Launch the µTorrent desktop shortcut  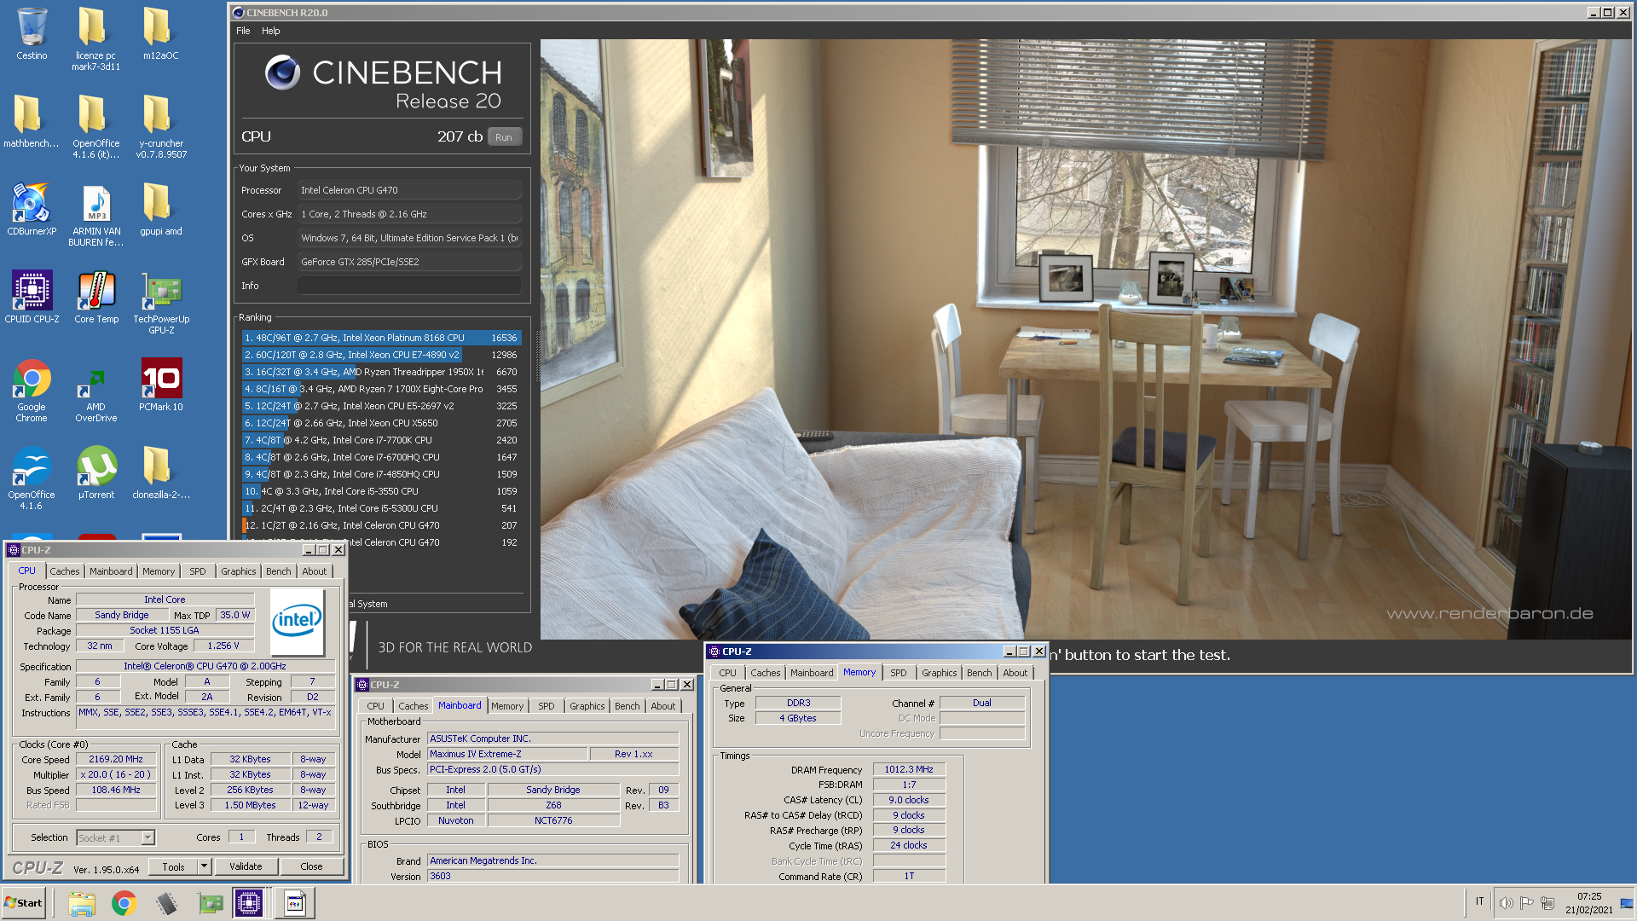point(95,472)
